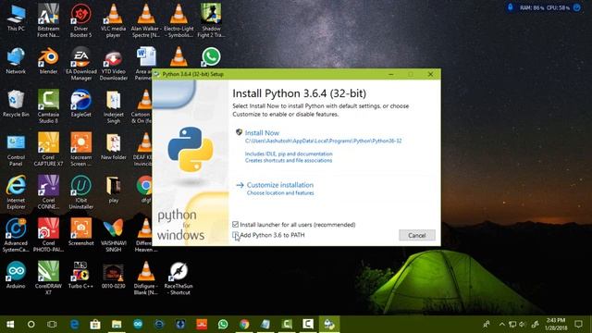Select VAISHNAVI SINGH desktop item
Screen dimensions: 592x333
pyautogui.click(x=113, y=236)
